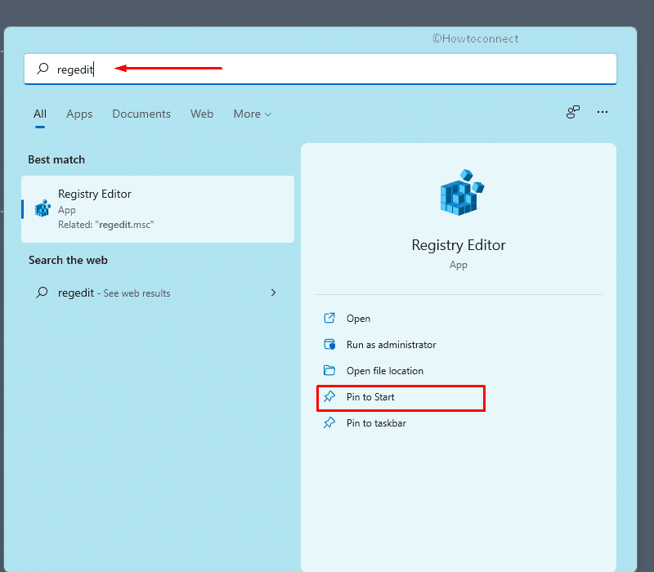Open the three-dot options menu
The image size is (654, 572).
[602, 112]
